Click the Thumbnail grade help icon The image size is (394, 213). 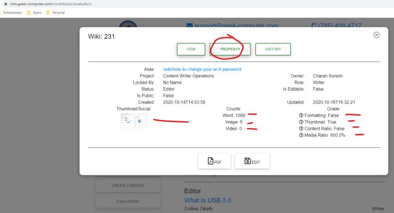pyautogui.click(x=301, y=122)
